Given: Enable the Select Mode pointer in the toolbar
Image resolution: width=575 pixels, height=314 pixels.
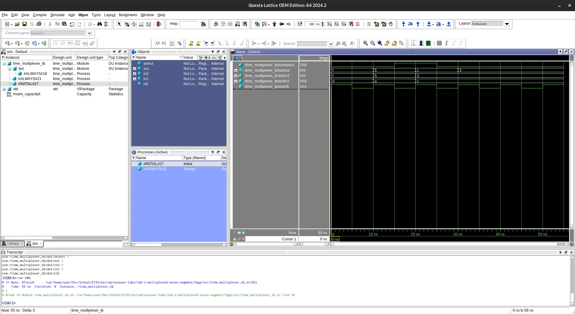Looking at the screenshot, I should 119,24.
